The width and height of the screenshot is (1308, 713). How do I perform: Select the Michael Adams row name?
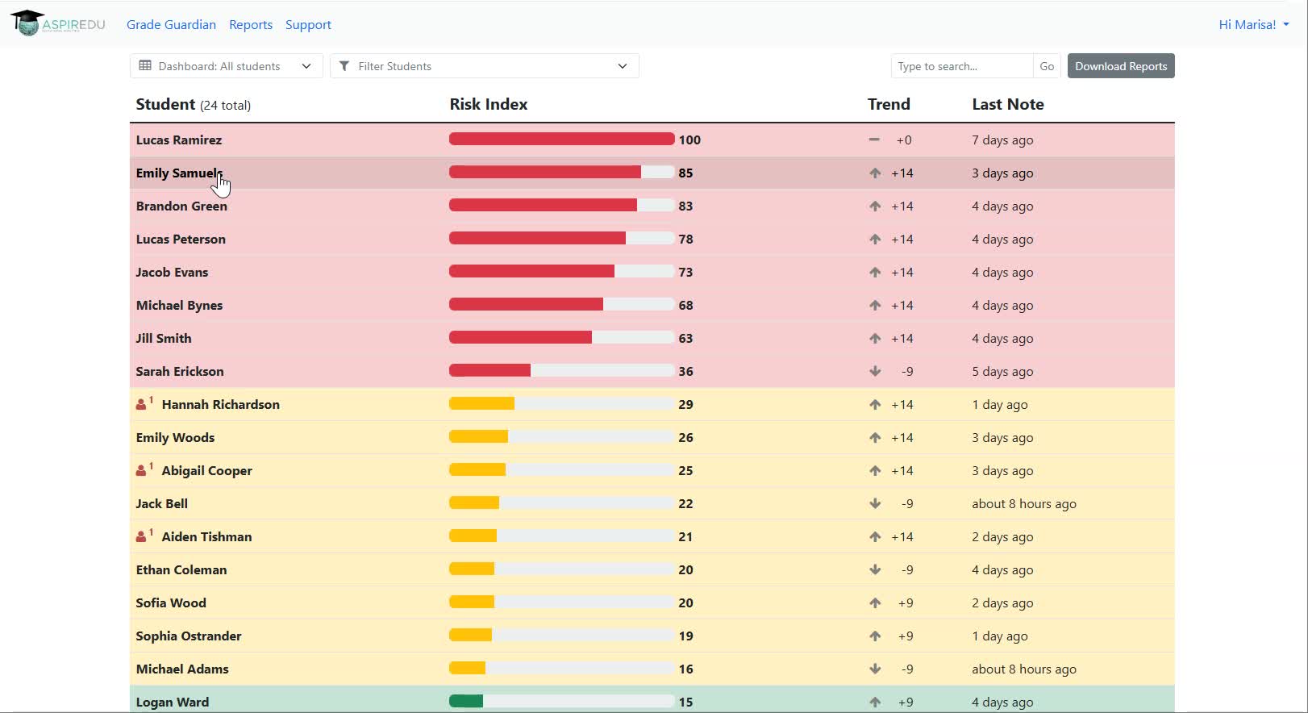(182, 669)
